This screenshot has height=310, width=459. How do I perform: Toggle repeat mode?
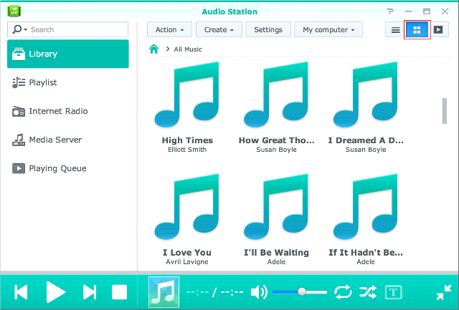pos(343,292)
